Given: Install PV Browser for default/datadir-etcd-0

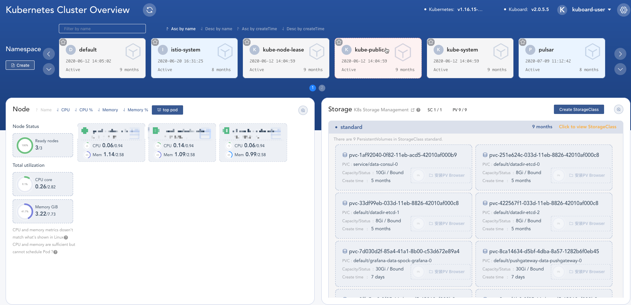Looking at the screenshot, I should tap(587, 175).
